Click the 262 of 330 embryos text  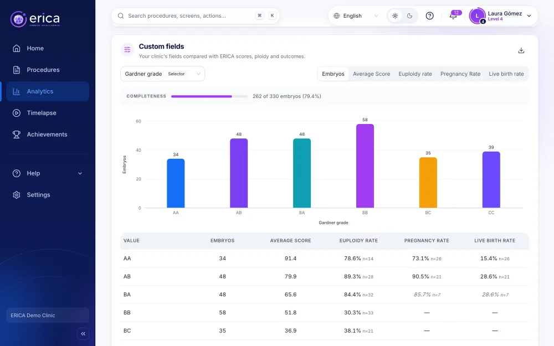pos(287,96)
